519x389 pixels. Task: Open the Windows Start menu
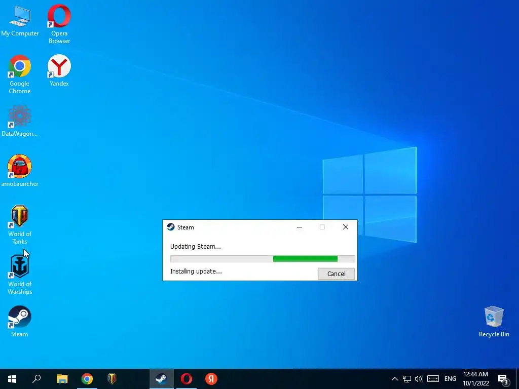pos(12,379)
